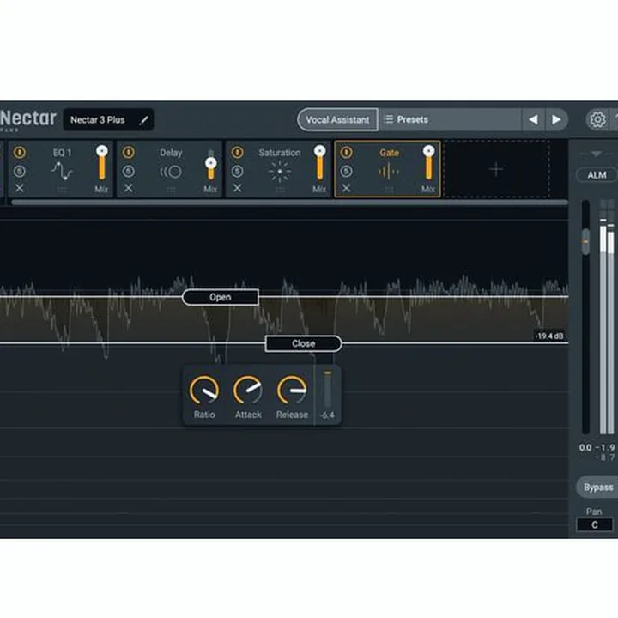The image size is (618, 618).
Task: Toggle power on the Saturation module
Action: [x=237, y=152]
